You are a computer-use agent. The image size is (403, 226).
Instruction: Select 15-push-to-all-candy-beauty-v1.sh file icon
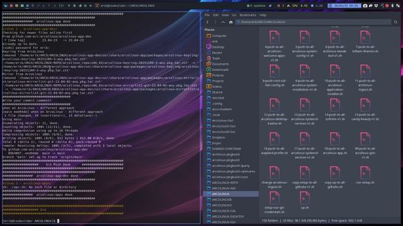pos(365,105)
